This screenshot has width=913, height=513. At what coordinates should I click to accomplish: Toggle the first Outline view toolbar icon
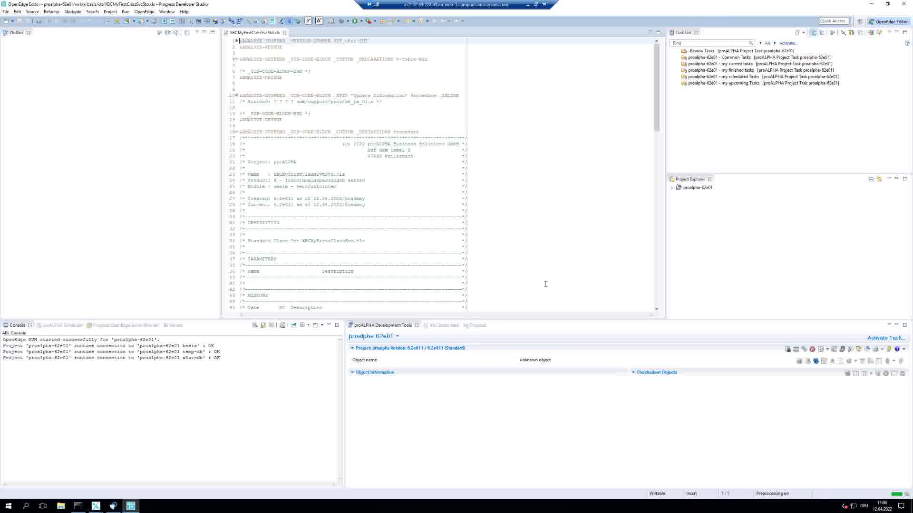coord(159,32)
